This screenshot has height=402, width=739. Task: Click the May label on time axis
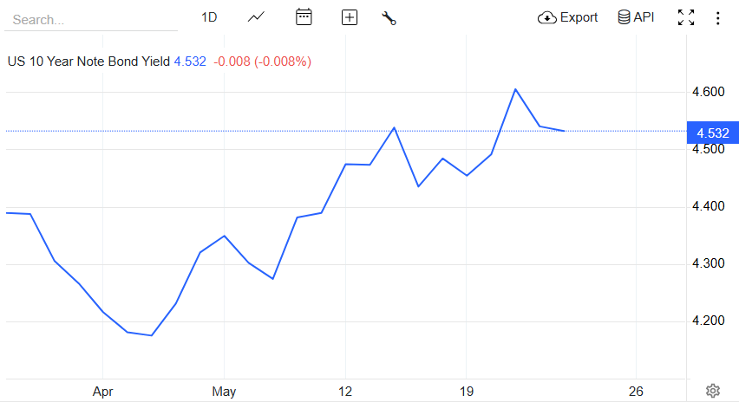click(224, 392)
